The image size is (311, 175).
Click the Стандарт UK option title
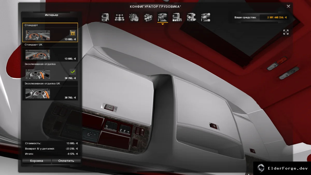point(33,45)
